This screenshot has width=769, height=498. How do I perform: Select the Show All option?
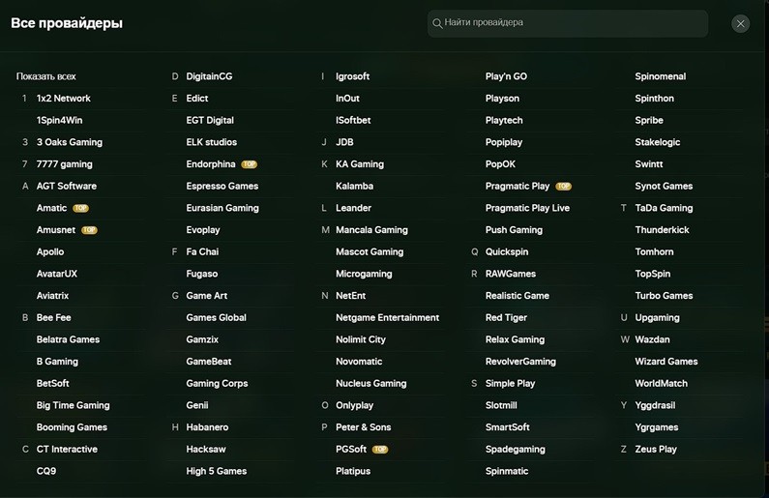coord(45,76)
